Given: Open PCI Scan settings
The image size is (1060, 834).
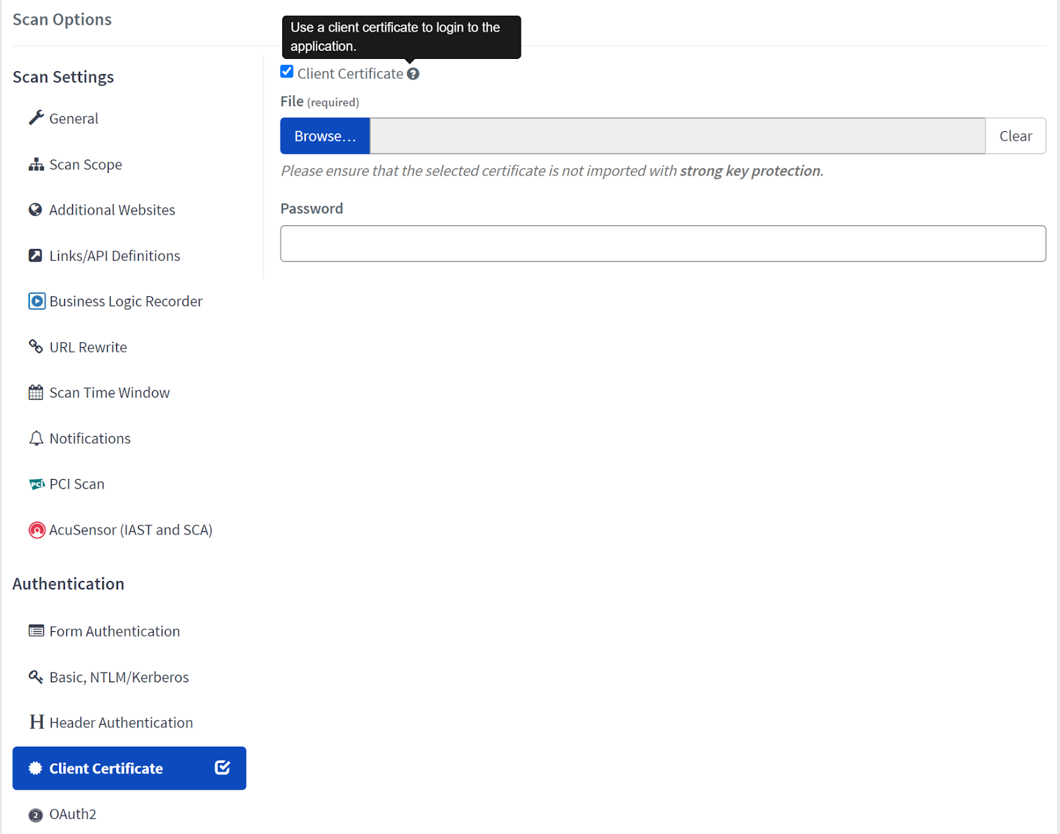Looking at the screenshot, I should pyautogui.click(x=77, y=484).
